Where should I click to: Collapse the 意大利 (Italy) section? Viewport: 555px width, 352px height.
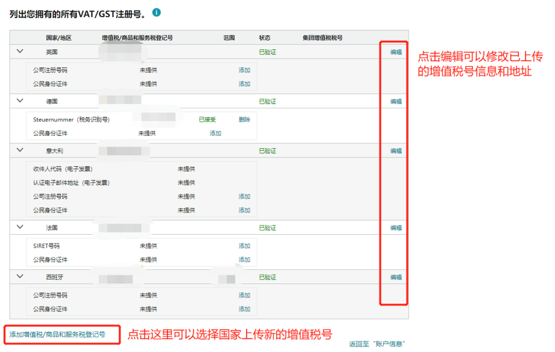pos(20,150)
